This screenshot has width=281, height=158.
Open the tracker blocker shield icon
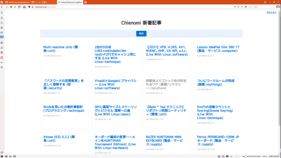pyautogui.click(x=29, y=7)
